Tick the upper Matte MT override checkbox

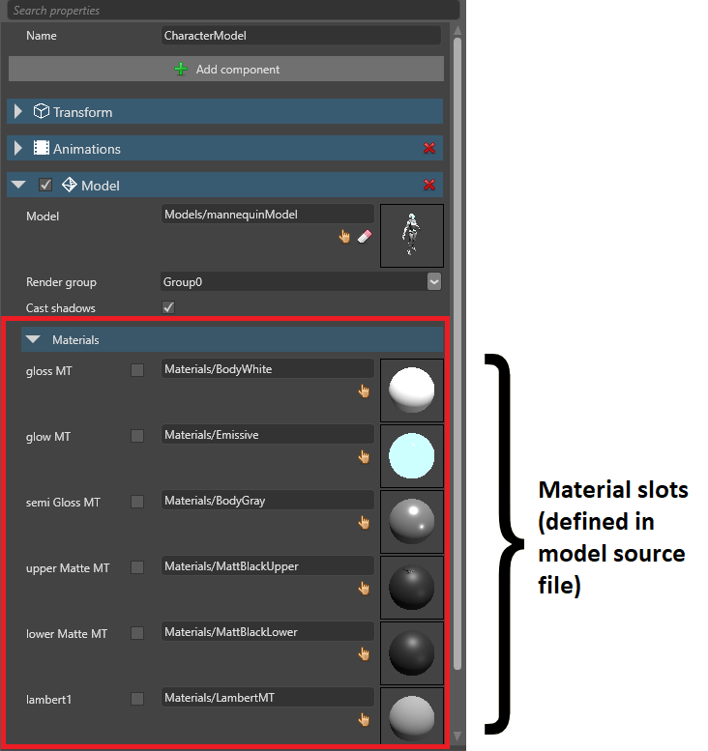tap(137, 567)
